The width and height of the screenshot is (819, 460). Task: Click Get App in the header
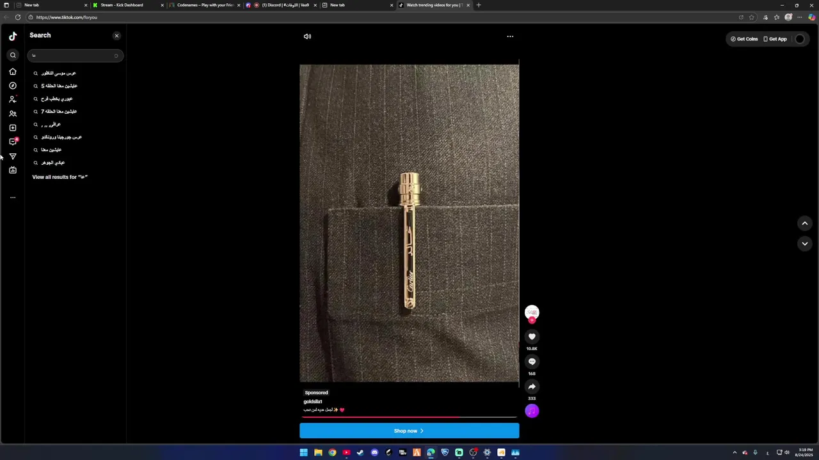pyautogui.click(x=775, y=39)
